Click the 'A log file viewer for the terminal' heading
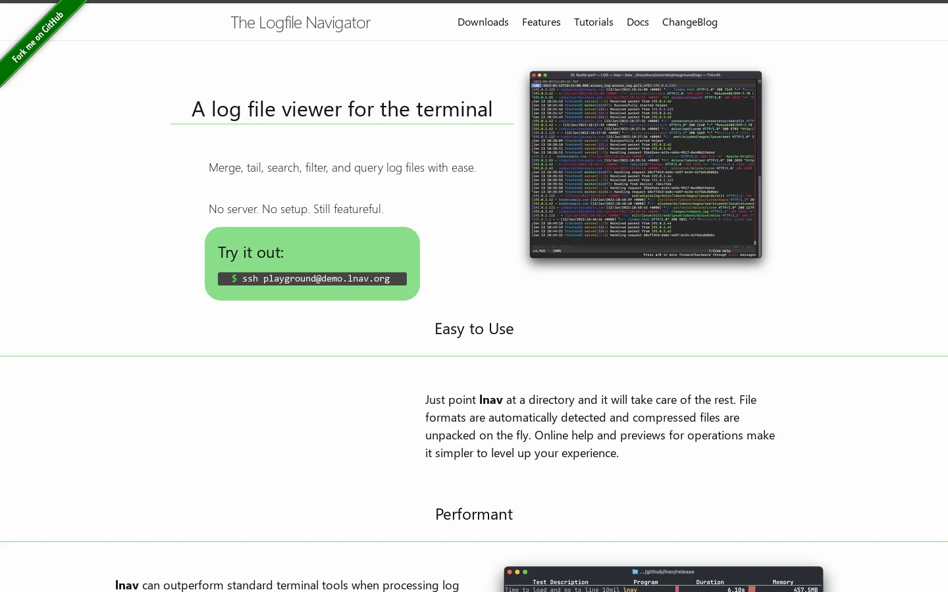 (x=342, y=109)
